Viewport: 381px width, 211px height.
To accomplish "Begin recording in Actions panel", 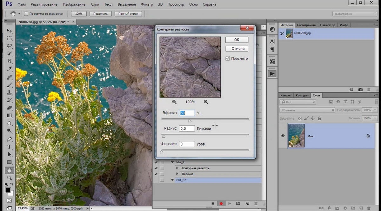I will pos(221,203).
